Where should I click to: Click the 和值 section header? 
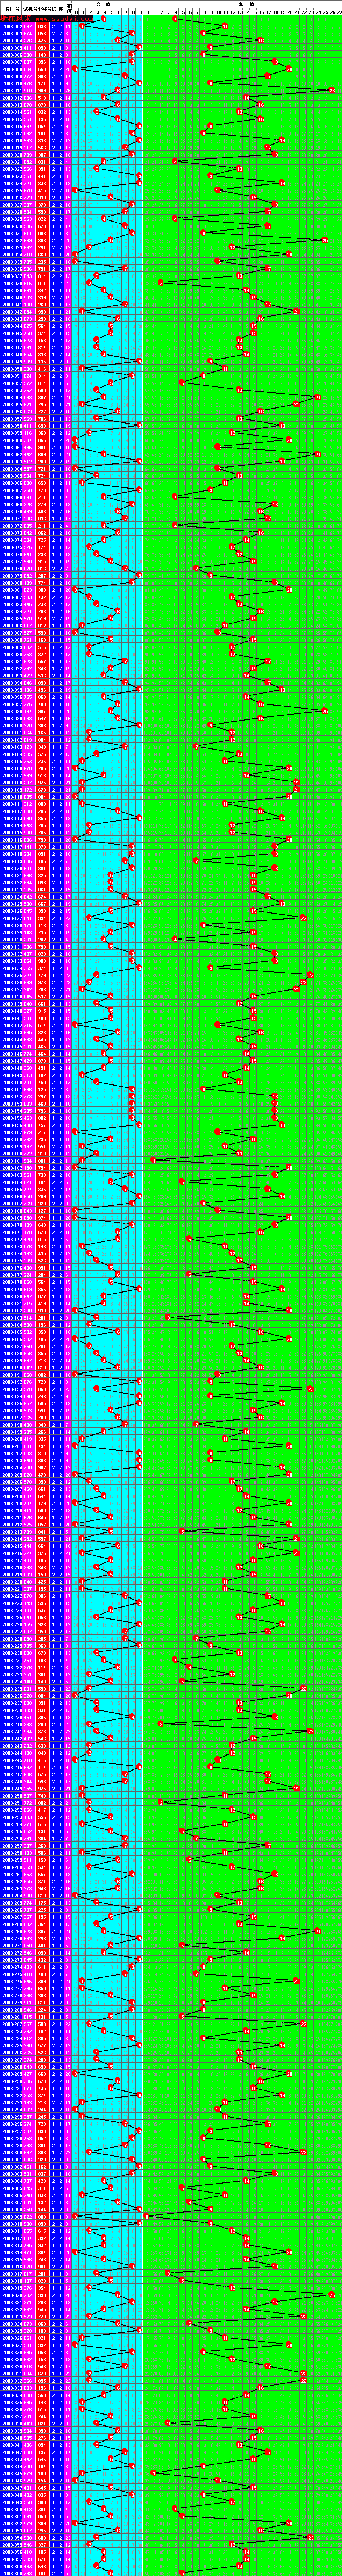[241, 4]
